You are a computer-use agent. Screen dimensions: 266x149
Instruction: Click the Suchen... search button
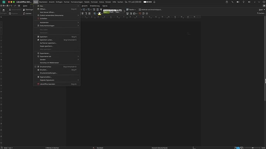click(261, 13)
